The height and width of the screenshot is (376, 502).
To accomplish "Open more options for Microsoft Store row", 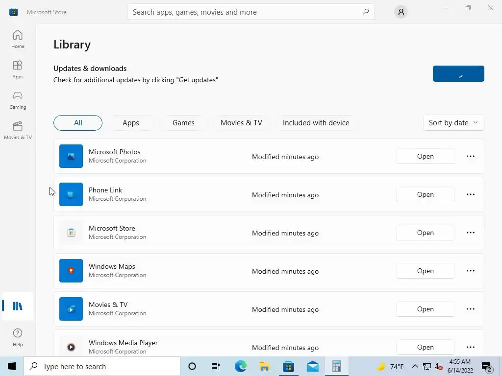I will (x=470, y=233).
